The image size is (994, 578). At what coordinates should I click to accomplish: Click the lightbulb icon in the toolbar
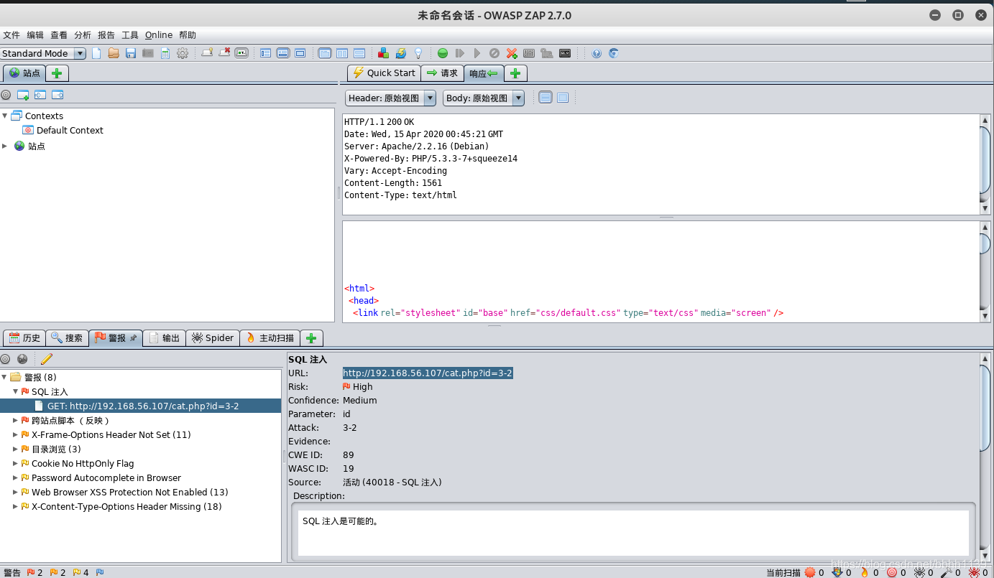(x=418, y=53)
